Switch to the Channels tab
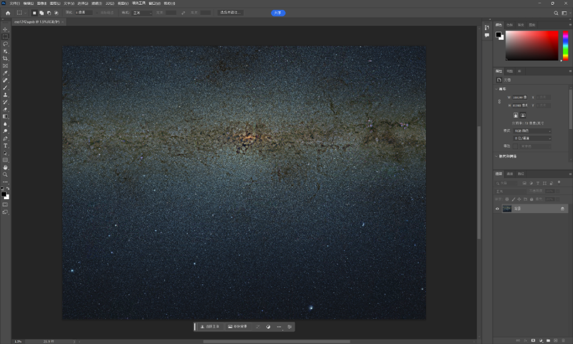Image resolution: width=573 pixels, height=344 pixels. [x=510, y=173]
